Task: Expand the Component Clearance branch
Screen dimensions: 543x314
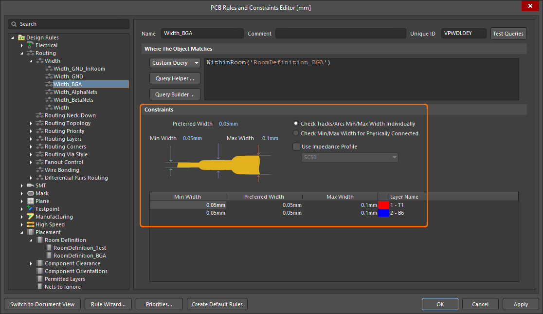Action: pyautogui.click(x=31, y=264)
